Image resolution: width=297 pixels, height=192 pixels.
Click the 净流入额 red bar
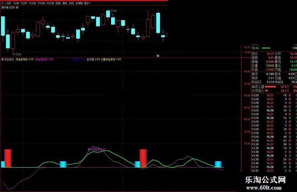coord(271,87)
